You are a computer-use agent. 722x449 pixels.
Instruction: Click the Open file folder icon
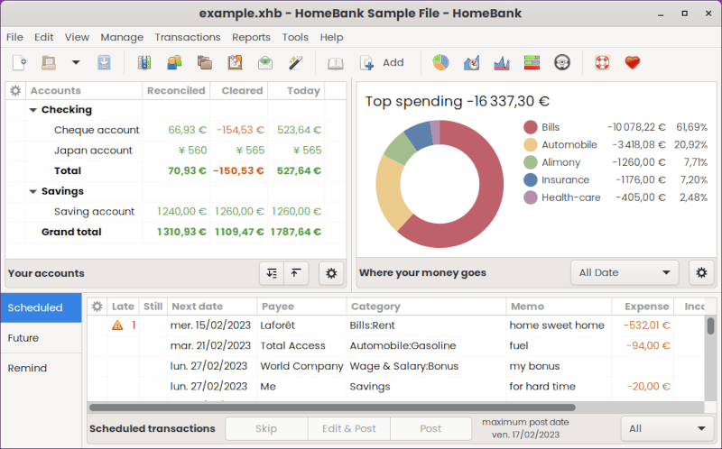(49, 62)
